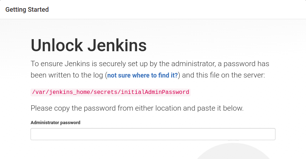Click the "/var" start of the file path

coord(38,92)
